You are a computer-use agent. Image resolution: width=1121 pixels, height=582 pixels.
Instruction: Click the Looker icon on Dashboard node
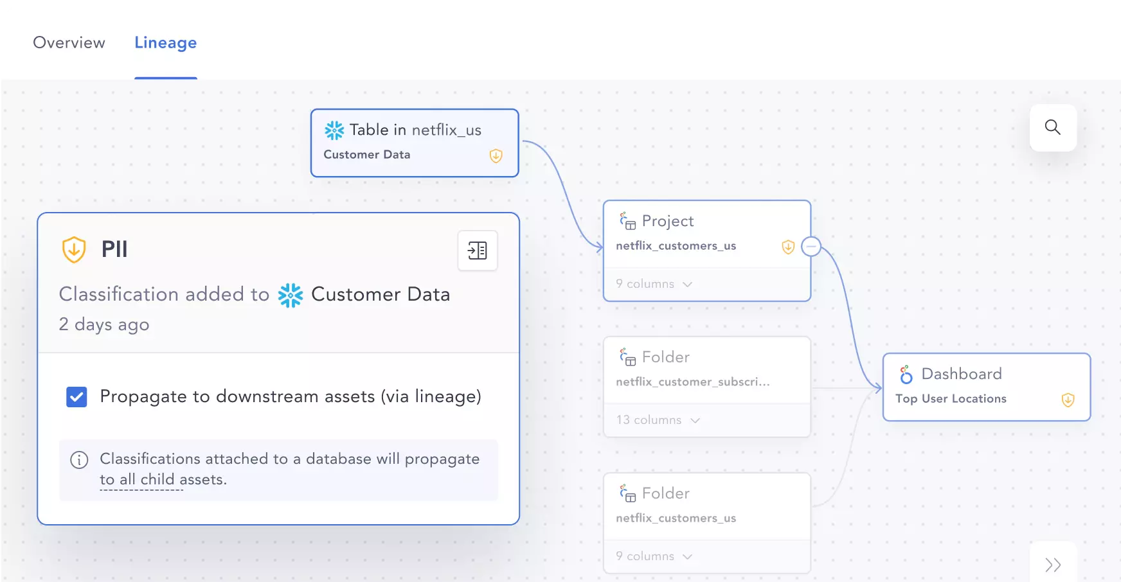click(x=906, y=375)
